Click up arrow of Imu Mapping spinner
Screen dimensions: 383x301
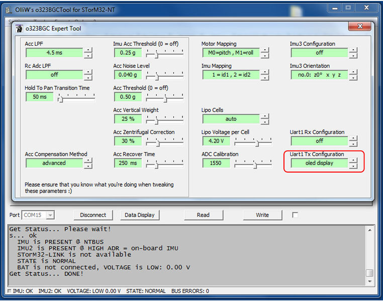(x=265, y=72)
